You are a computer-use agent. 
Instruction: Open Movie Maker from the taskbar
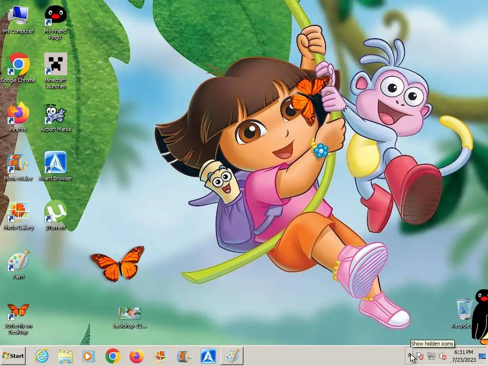point(184,356)
